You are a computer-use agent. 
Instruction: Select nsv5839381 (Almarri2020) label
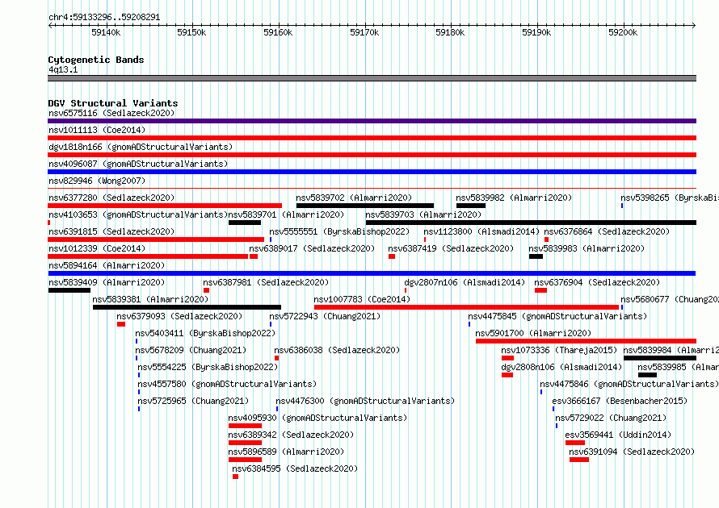(150, 299)
